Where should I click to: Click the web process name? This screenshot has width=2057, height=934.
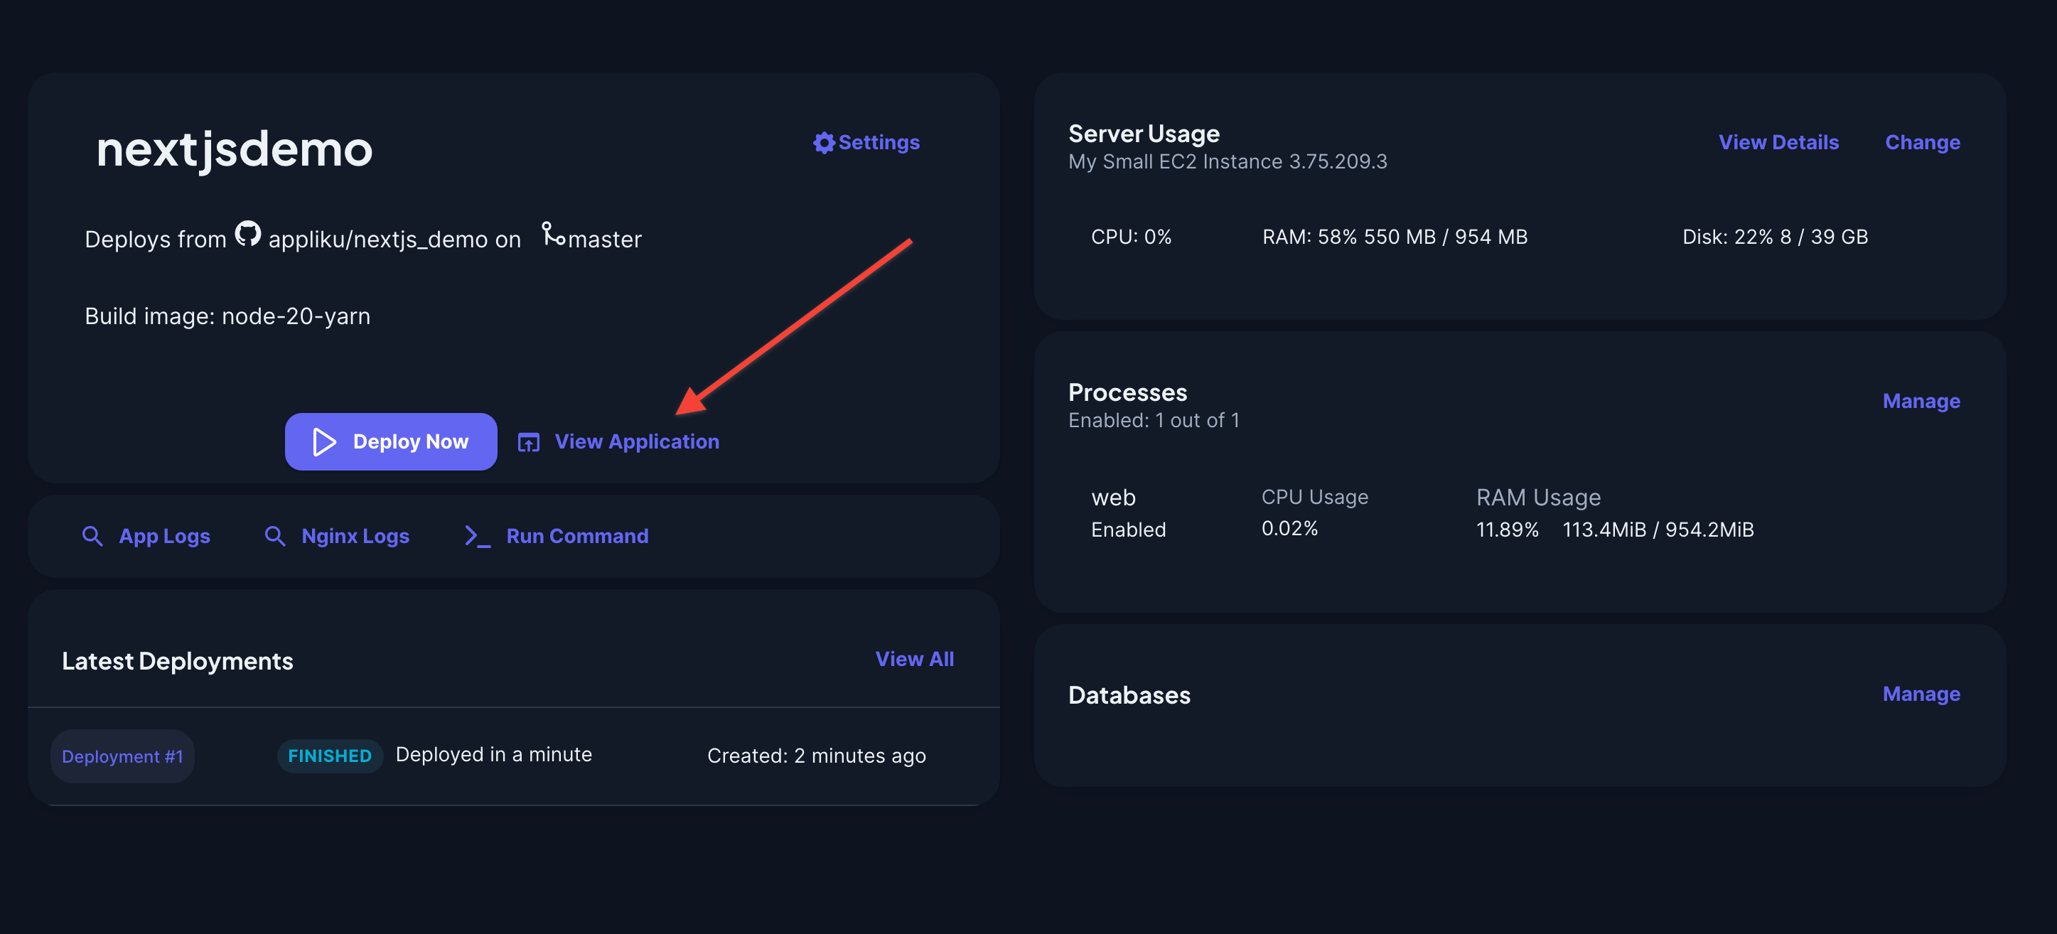[1113, 498]
